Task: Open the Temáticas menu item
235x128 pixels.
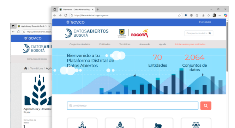Action: pos(125,44)
